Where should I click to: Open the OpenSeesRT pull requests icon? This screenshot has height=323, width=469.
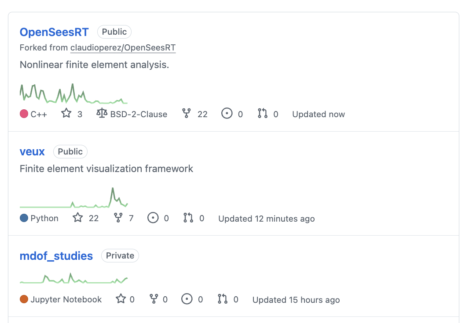click(263, 113)
